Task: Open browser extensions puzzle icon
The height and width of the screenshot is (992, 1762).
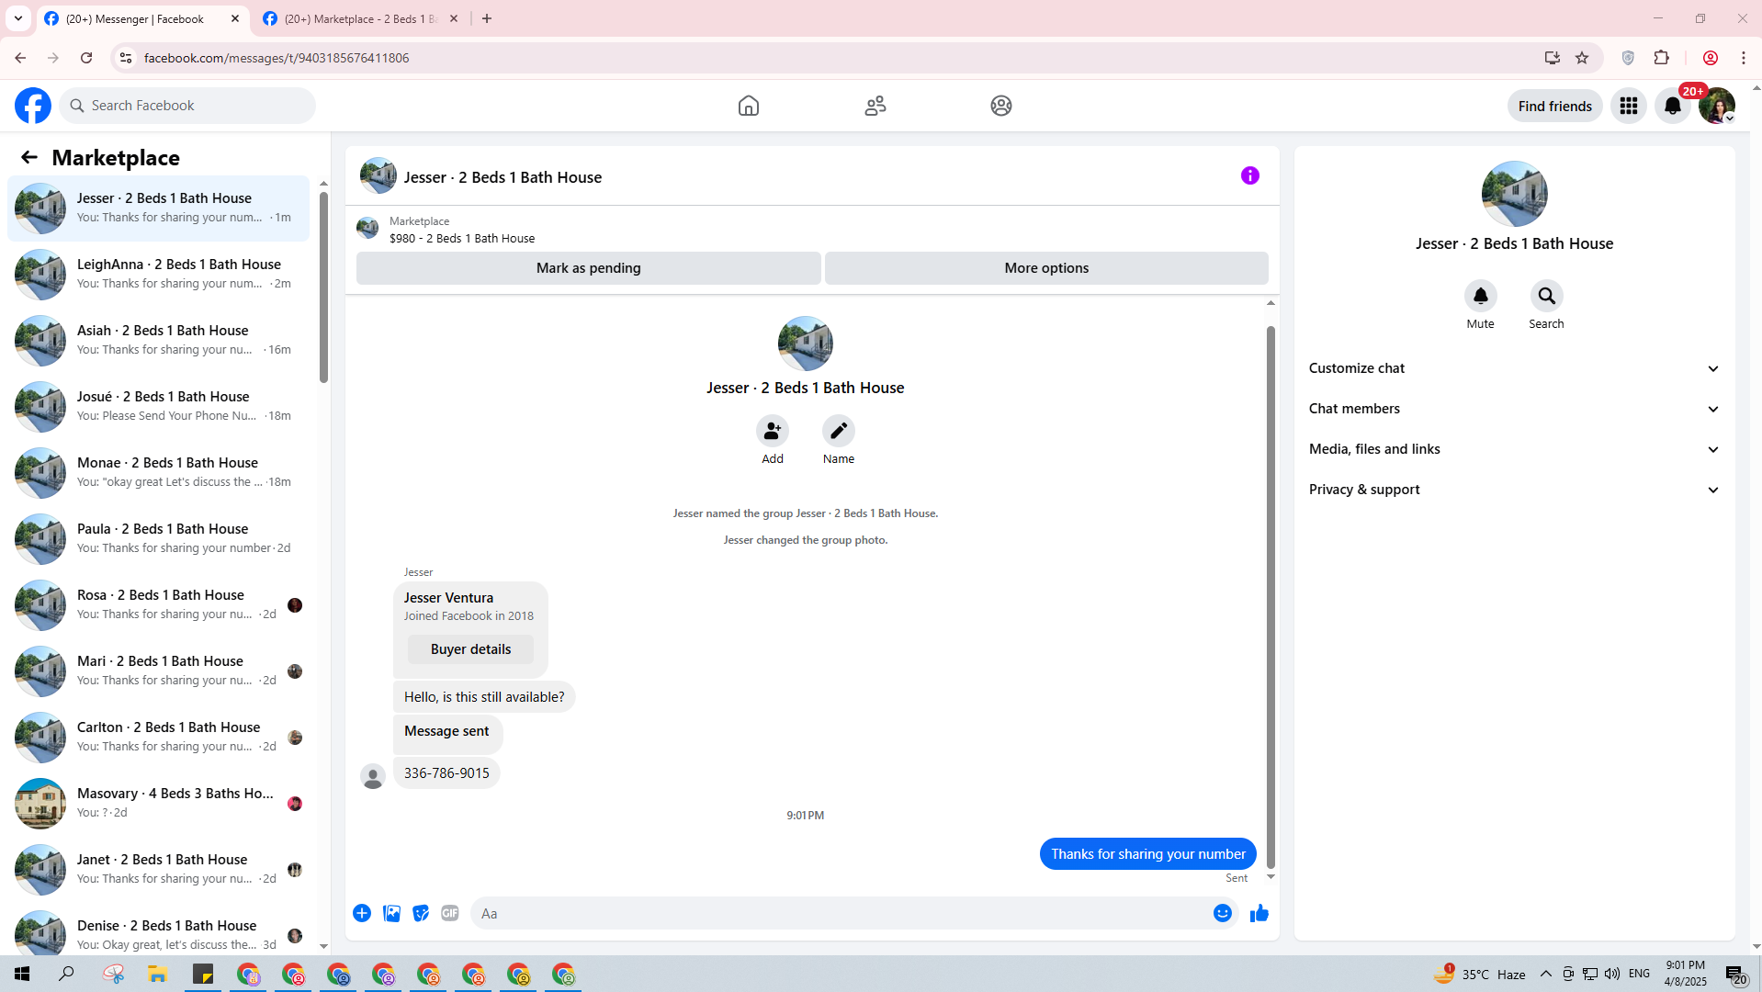Action: coord(1661,58)
